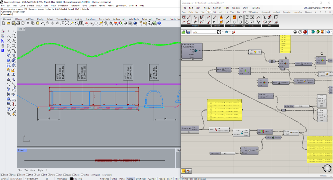Click Zoom Extents icon in Grasshopper canvas toolbar

[x=220, y=32]
